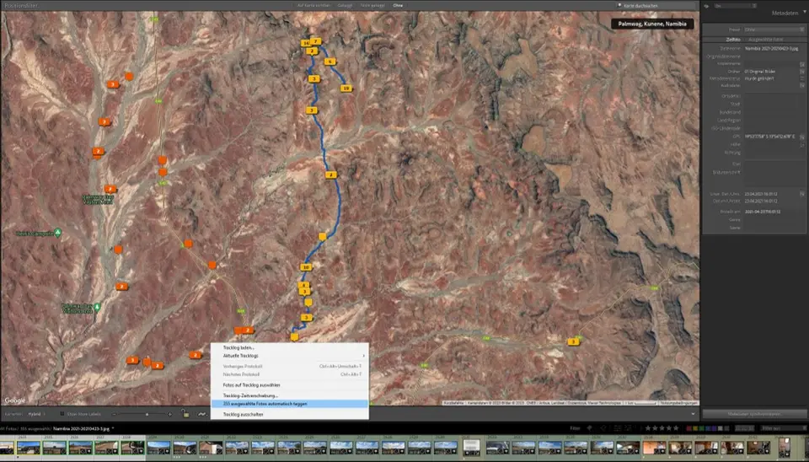809x462 pixels.
Task: Click the search icon in map search box
Action: point(619,5)
